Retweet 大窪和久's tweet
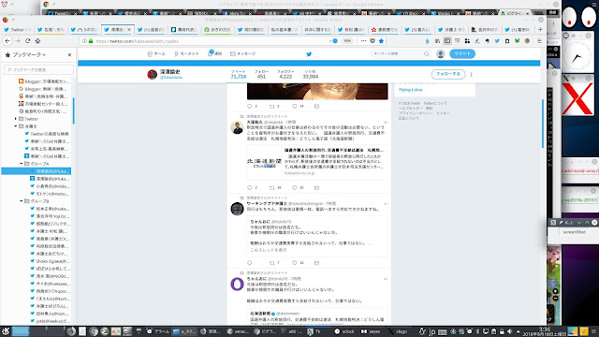This screenshot has width=599, height=337. [x=272, y=187]
